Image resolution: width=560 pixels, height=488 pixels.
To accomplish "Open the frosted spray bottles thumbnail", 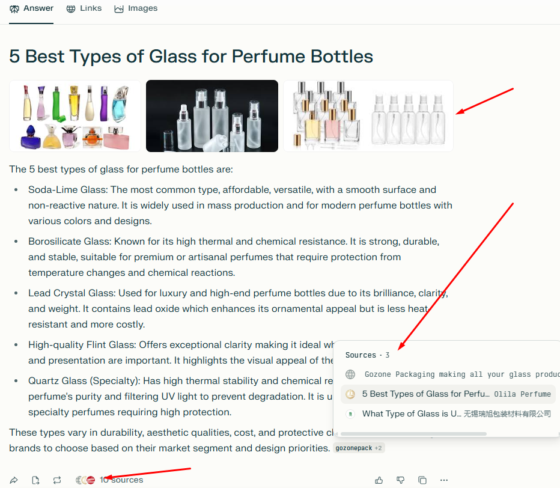I will [212, 116].
